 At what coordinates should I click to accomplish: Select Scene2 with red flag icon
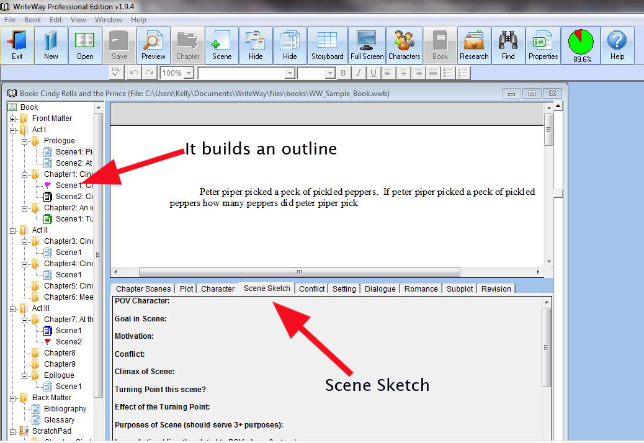(x=69, y=342)
